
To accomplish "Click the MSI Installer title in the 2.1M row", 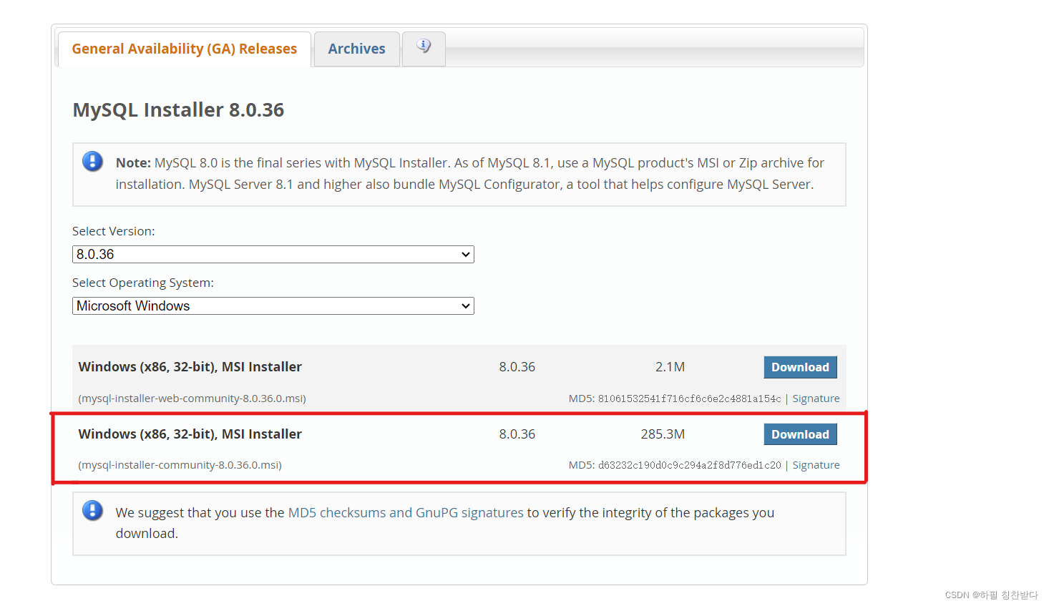I will 190,367.
